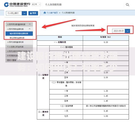Collapse the 人民币存贷款基准利率 section
The image size is (135, 123).
(x=30, y=24)
